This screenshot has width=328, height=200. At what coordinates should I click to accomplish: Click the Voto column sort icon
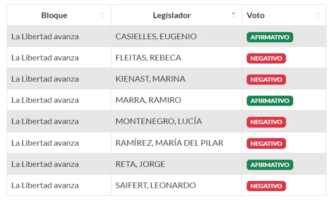pyautogui.click(x=318, y=15)
